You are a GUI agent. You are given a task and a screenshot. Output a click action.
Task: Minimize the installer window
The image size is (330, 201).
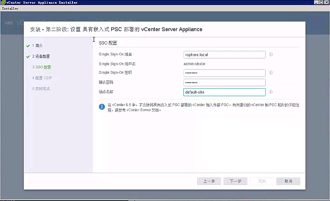[x=316, y=2]
